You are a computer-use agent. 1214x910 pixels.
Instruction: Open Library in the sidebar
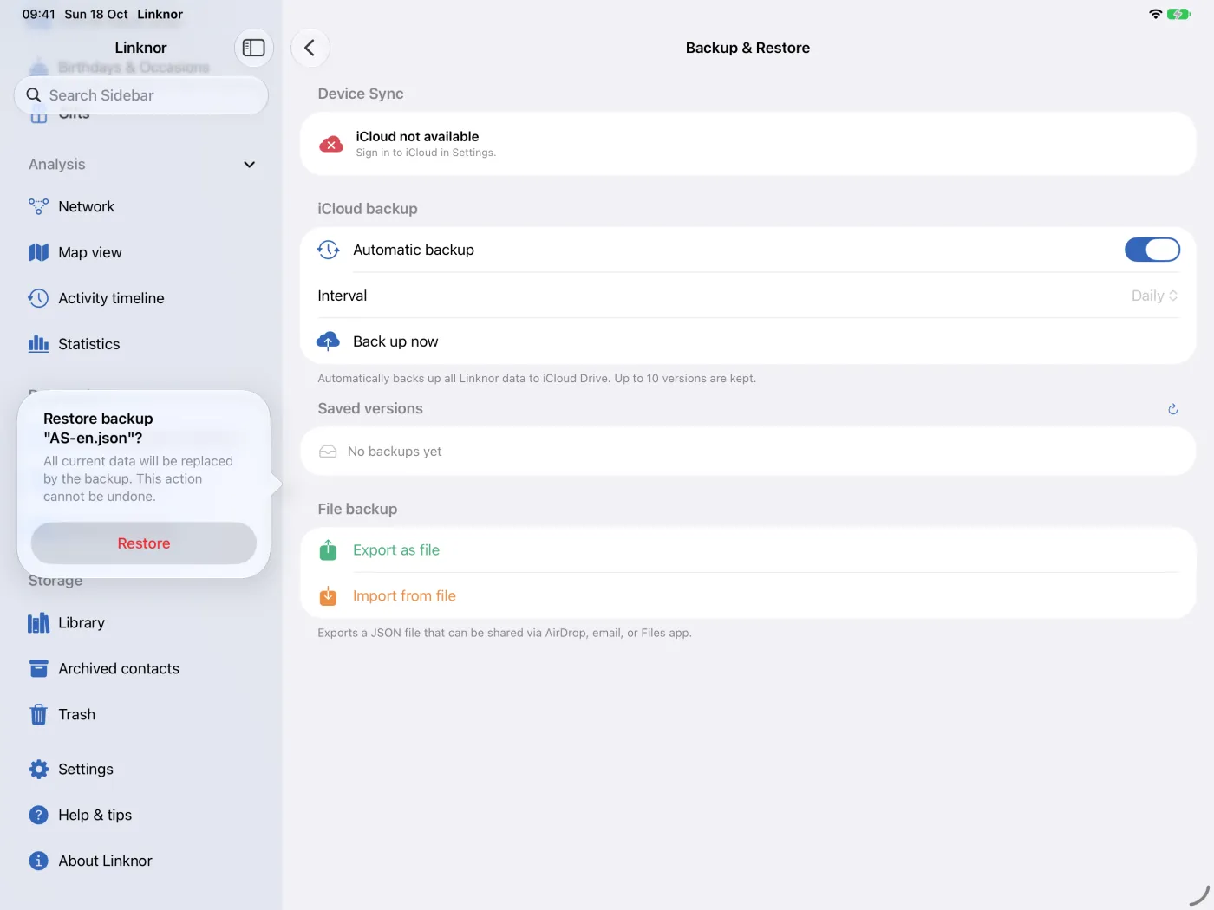coord(143,623)
